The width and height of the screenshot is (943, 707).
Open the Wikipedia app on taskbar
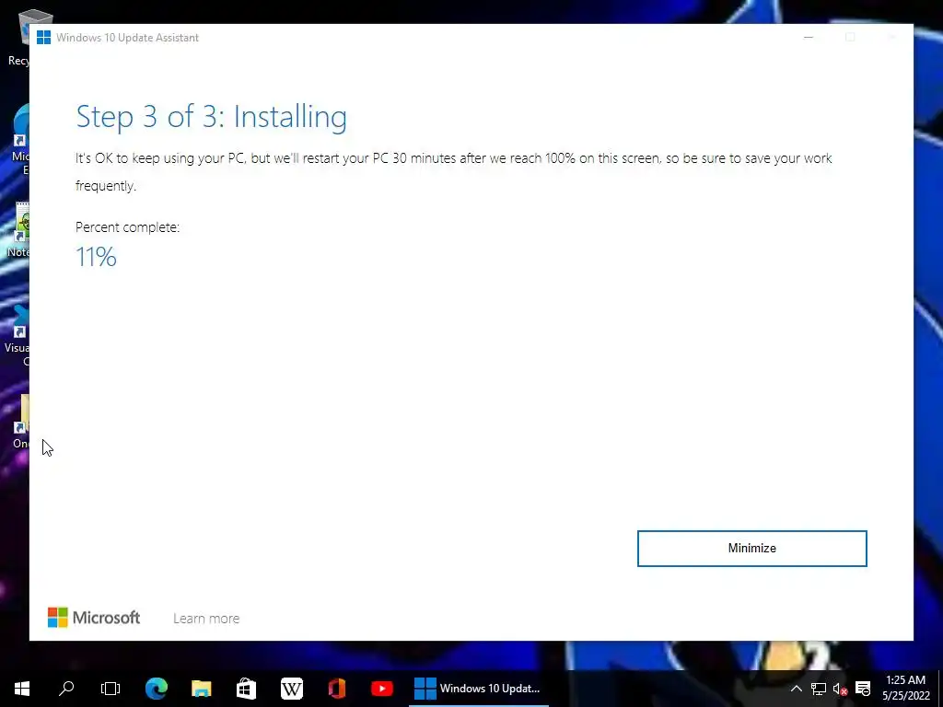point(292,689)
